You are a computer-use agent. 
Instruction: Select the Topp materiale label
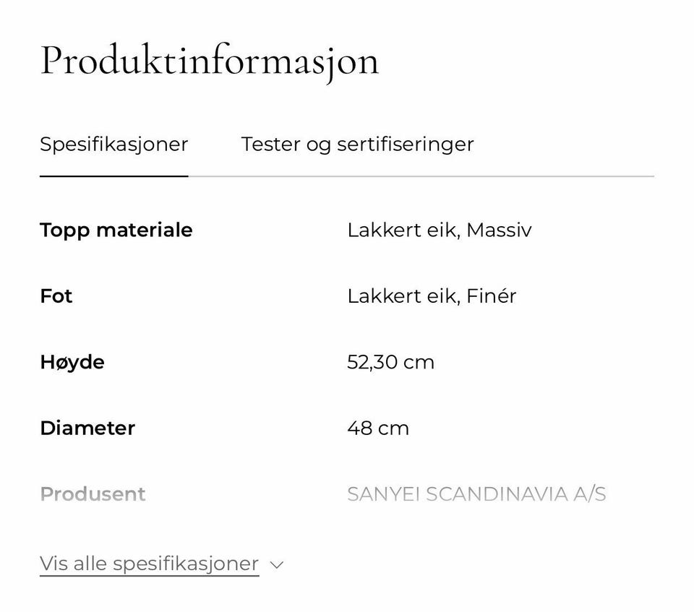click(116, 230)
